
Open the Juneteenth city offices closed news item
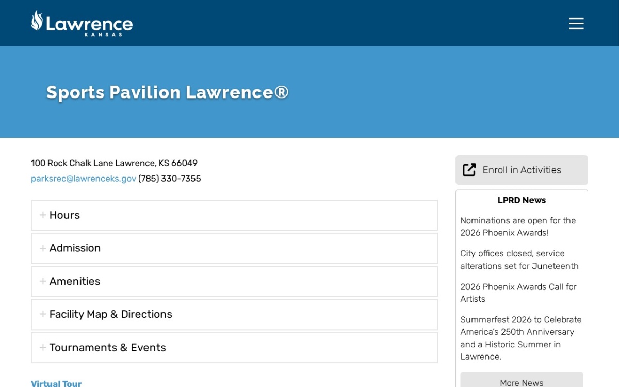coord(519,260)
